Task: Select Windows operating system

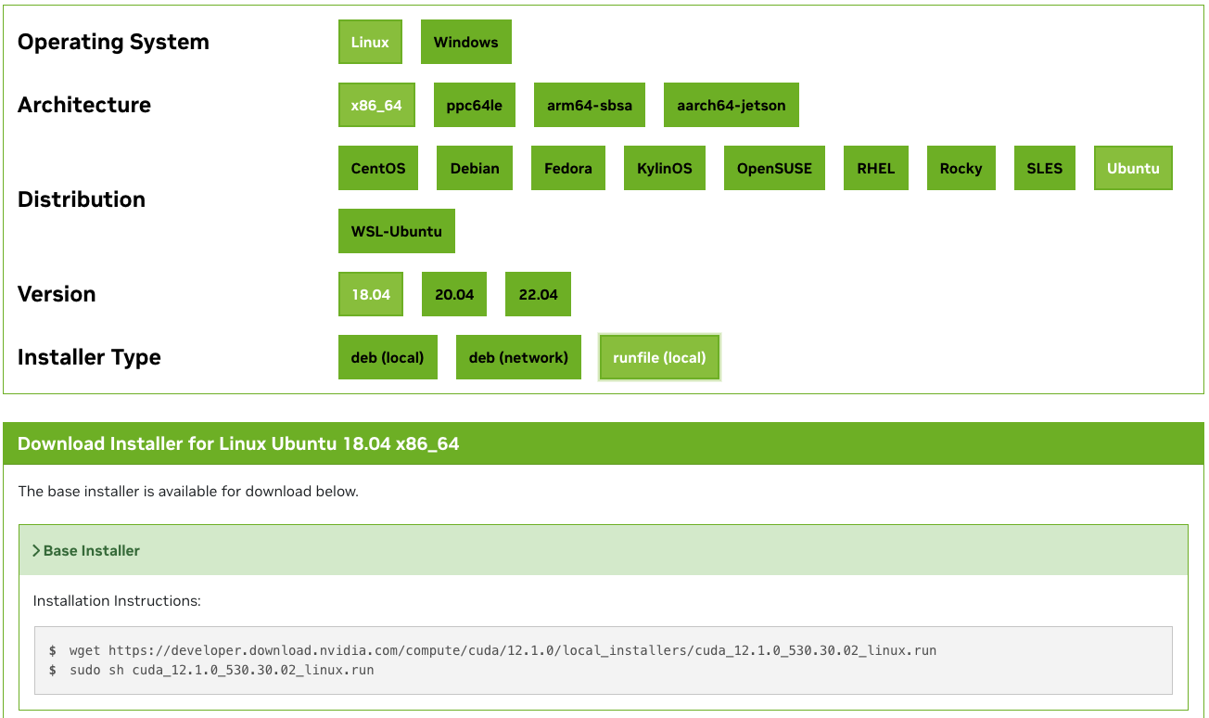Action: point(465,42)
